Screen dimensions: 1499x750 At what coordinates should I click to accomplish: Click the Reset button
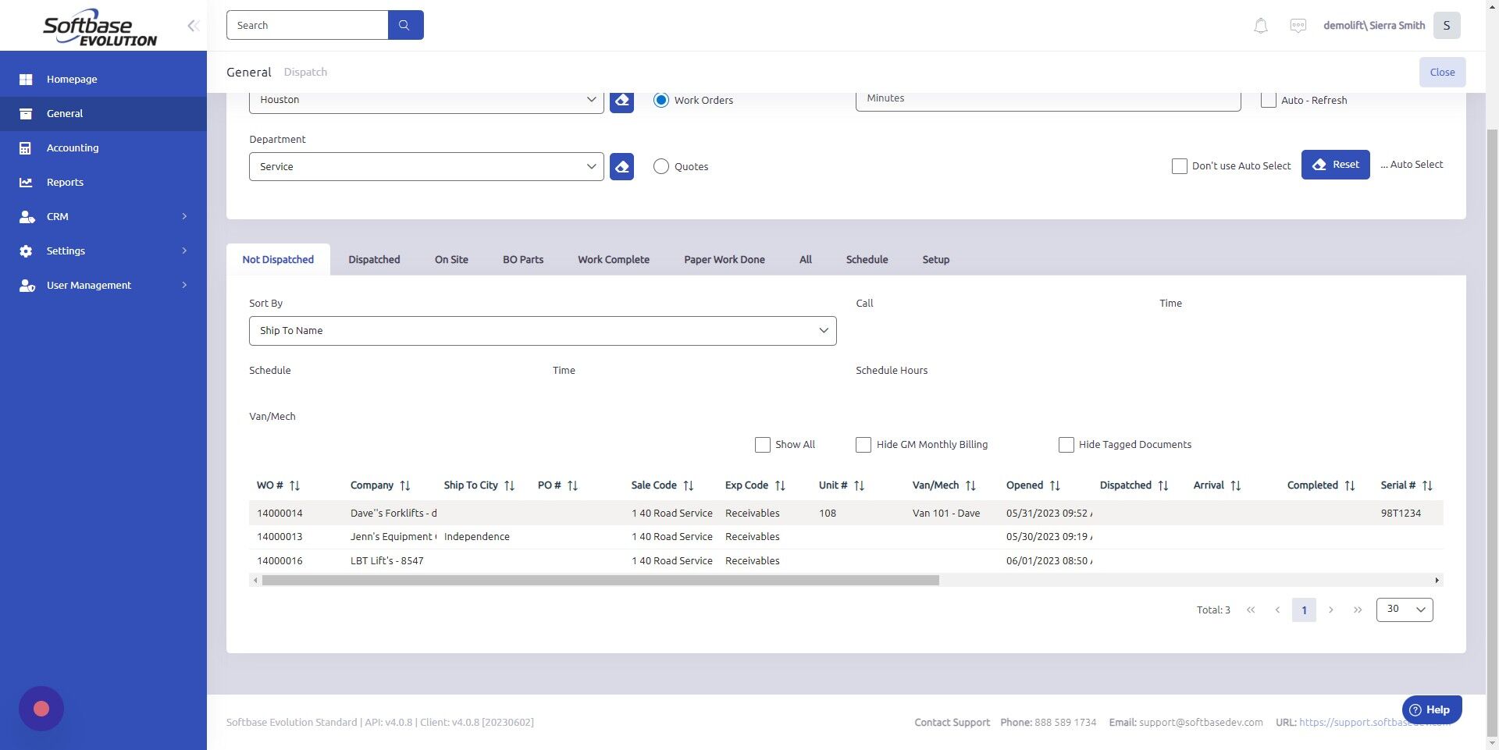(x=1336, y=164)
